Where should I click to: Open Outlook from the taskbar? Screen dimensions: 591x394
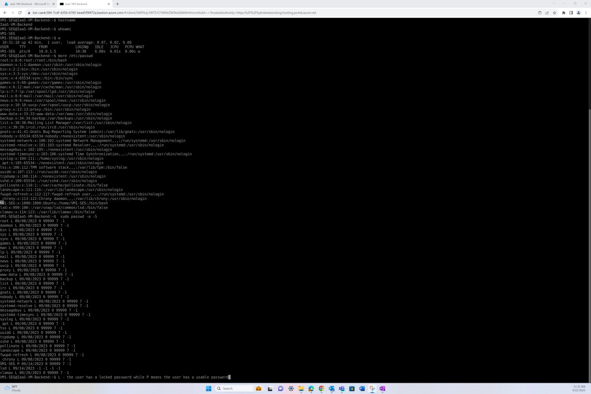coord(331,388)
